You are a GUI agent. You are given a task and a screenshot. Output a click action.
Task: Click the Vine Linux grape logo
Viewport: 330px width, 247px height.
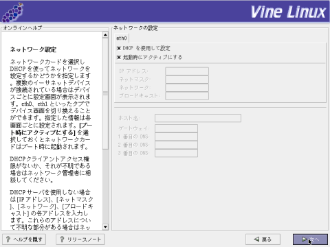coord(12,12)
